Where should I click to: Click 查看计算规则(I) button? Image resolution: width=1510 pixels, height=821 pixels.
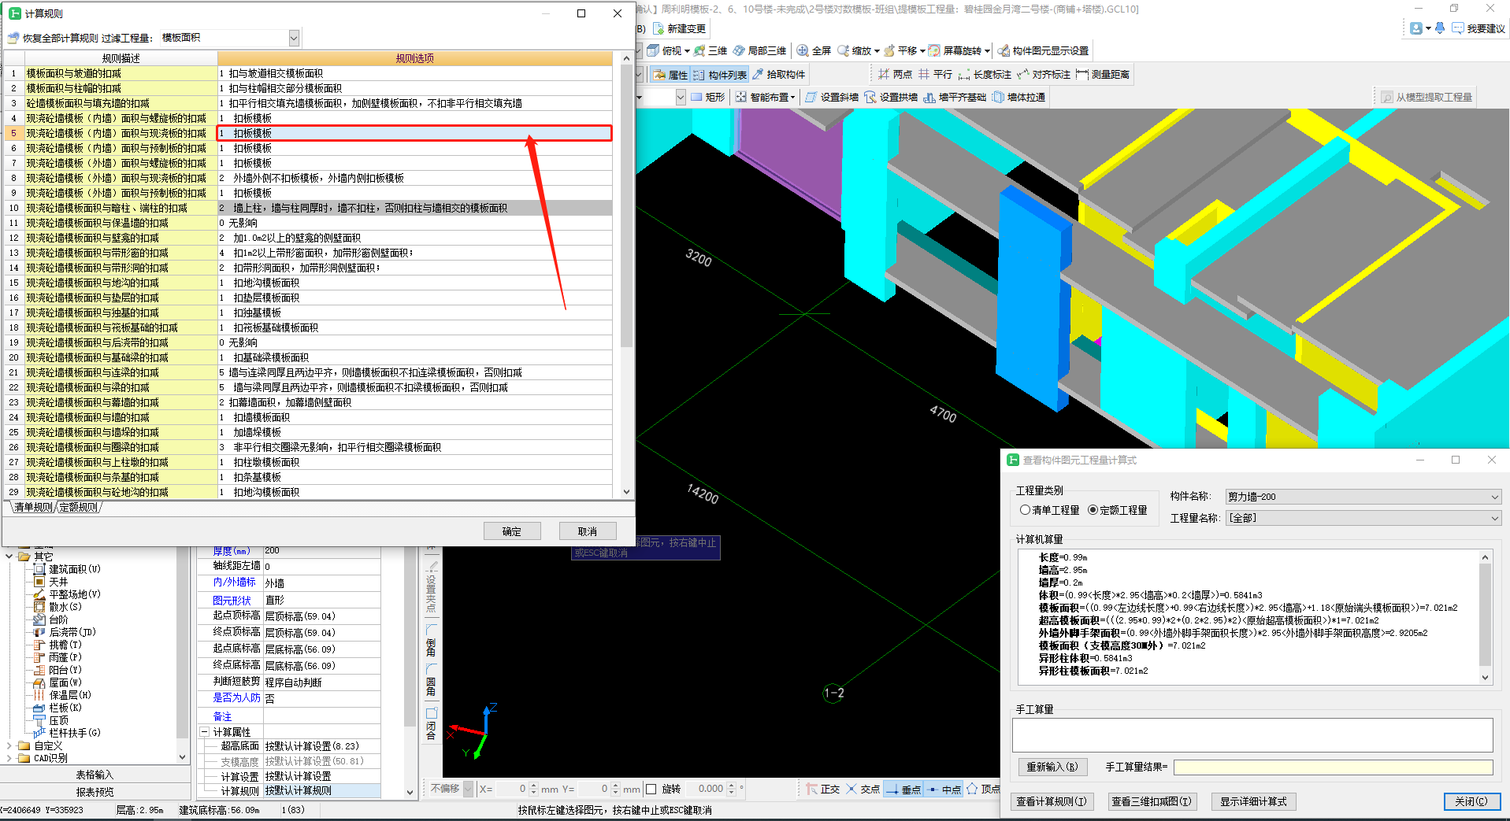[1052, 801]
